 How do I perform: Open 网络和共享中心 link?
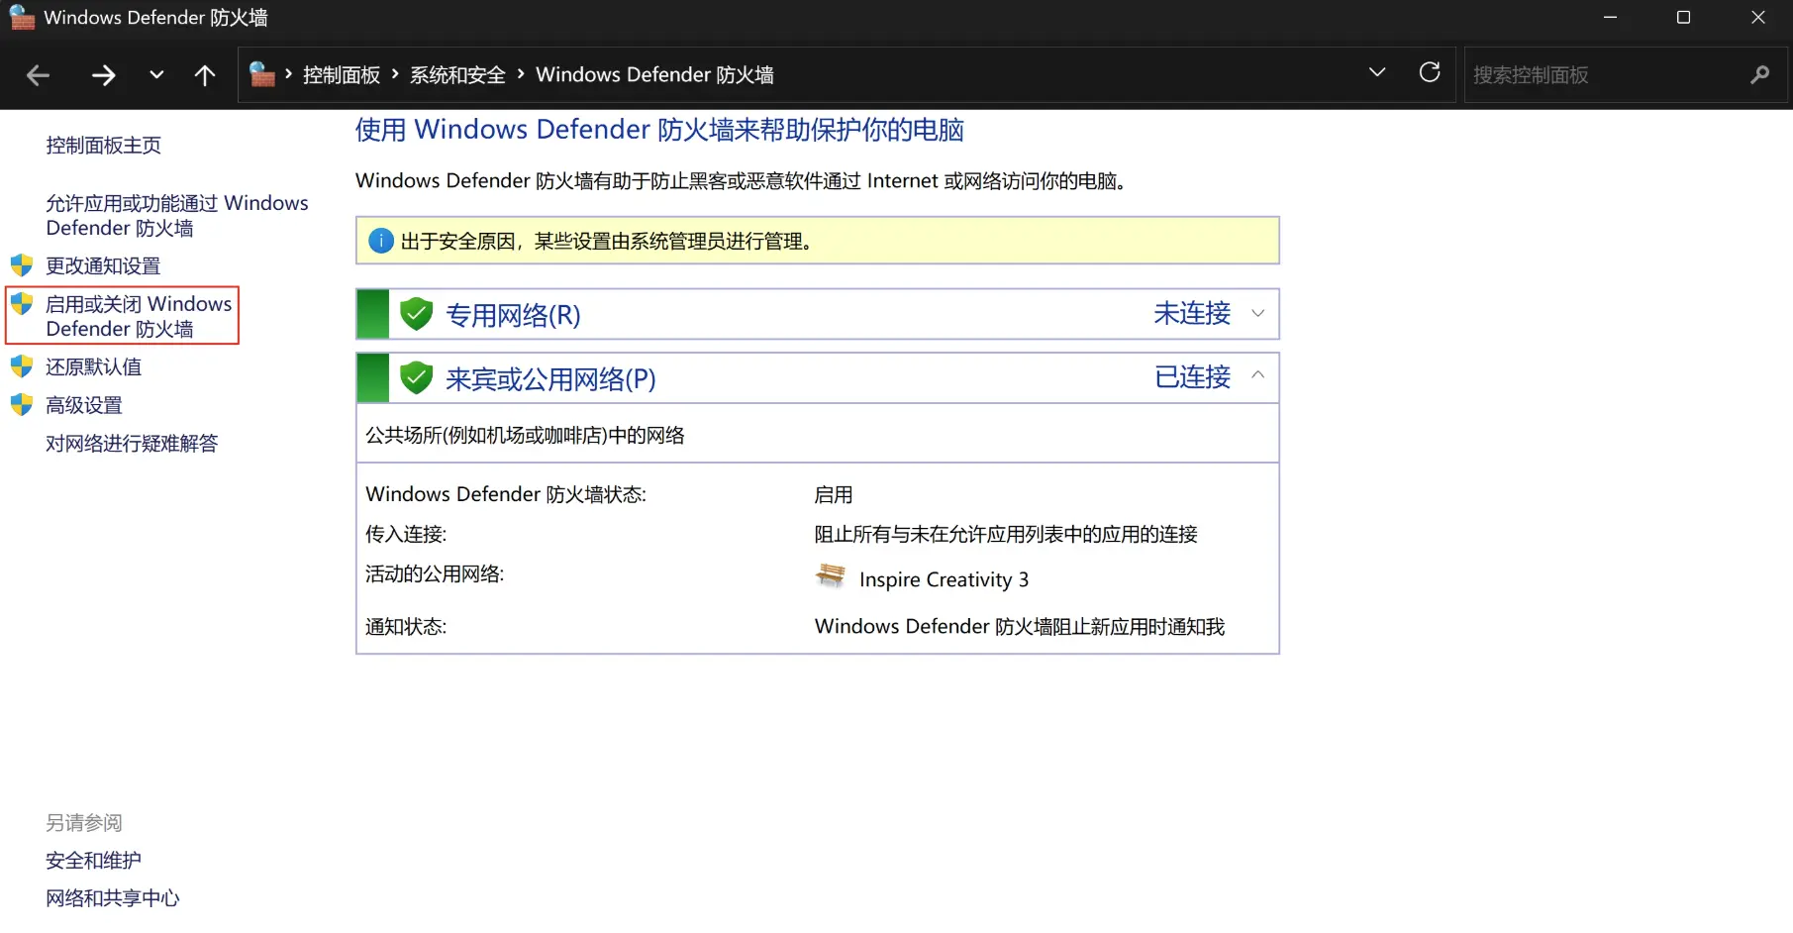pyautogui.click(x=113, y=898)
